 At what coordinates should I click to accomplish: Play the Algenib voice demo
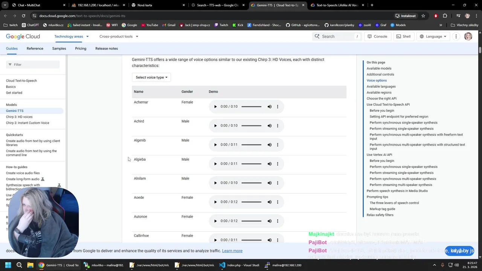click(215, 145)
